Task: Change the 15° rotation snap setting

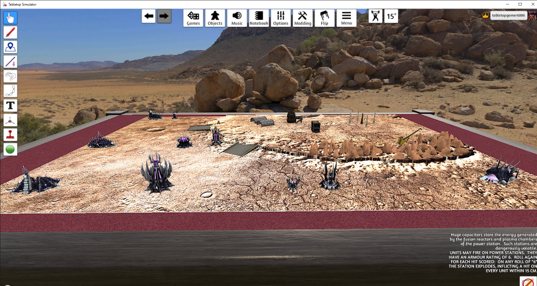Action: point(391,16)
